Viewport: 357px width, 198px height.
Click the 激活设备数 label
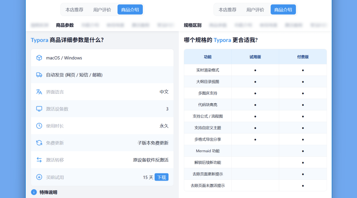[57, 109]
